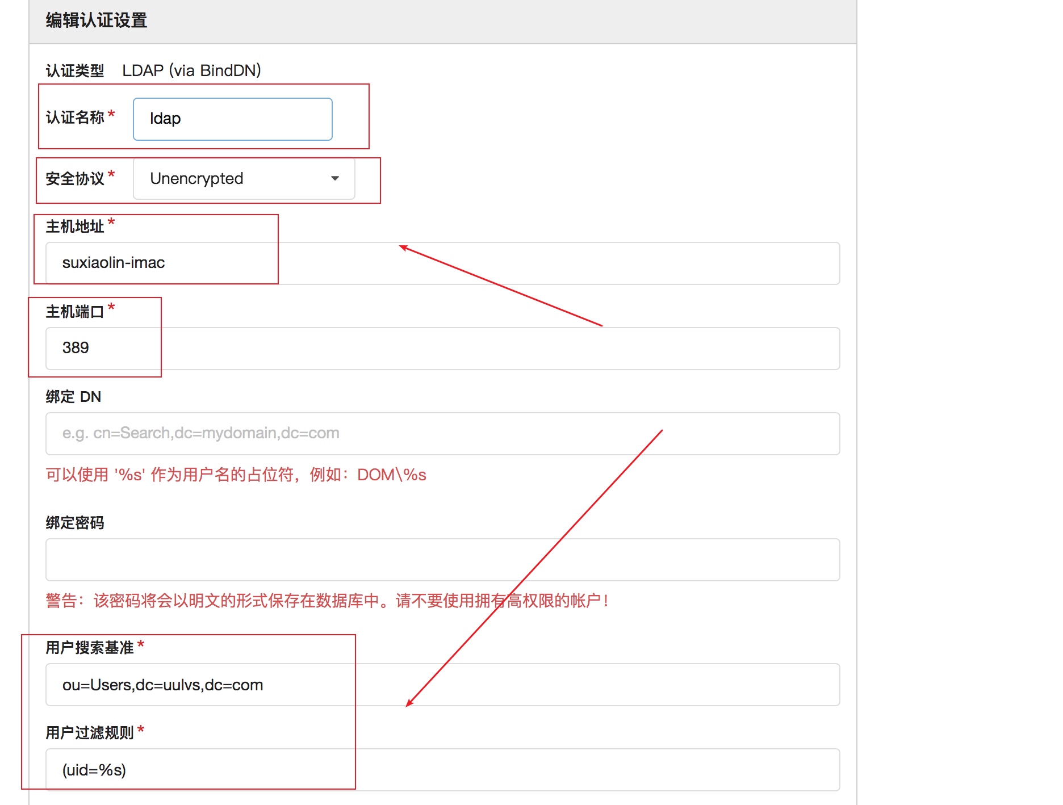Screen dimensions: 1063x805
Task: Click the 用户搜索基准 field with ou=Users
Action: tap(442, 685)
